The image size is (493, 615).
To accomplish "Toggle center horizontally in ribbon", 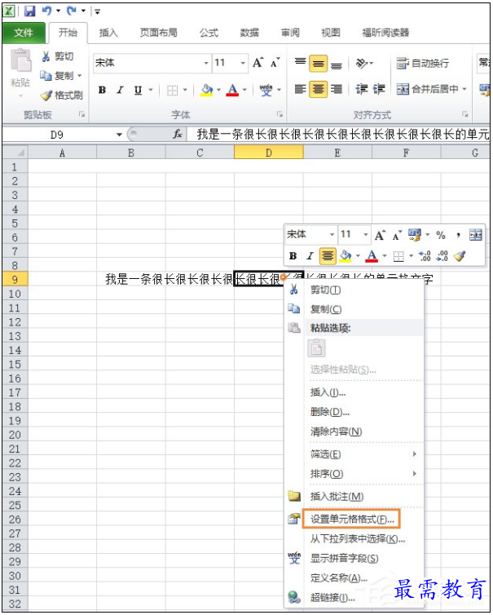I will (319, 90).
